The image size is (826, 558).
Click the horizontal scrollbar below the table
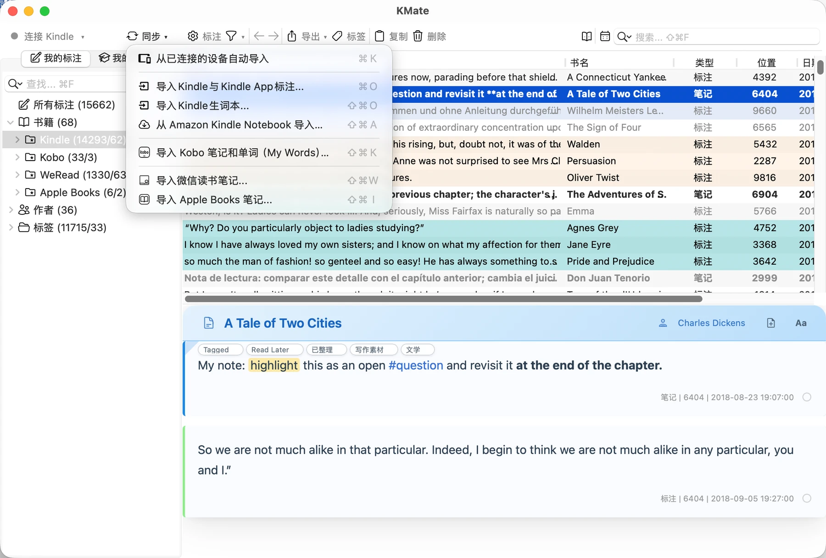[443, 299]
